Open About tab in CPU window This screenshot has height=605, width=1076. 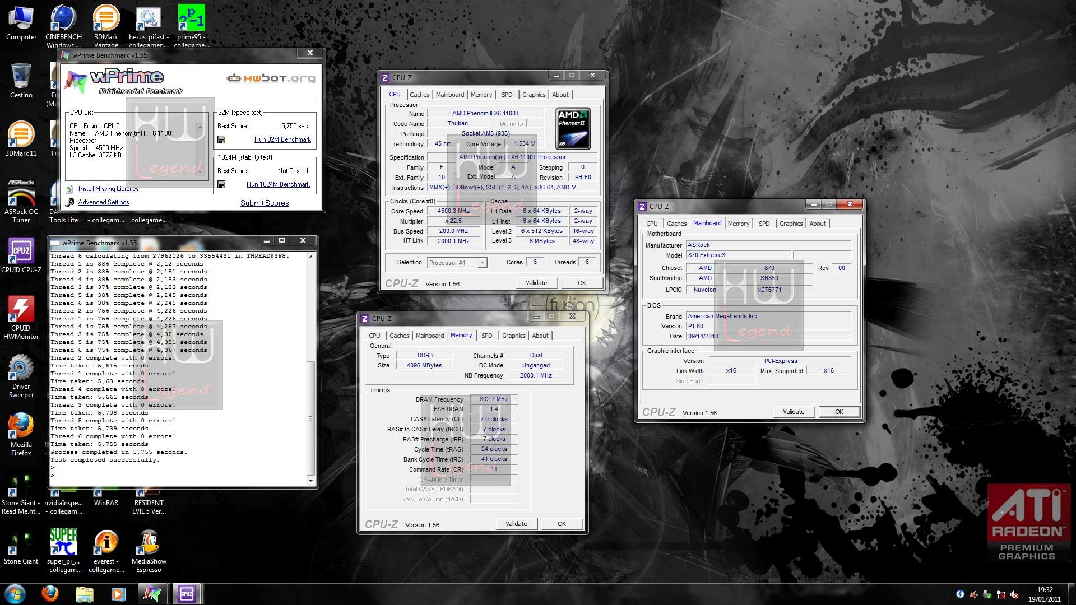tap(560, 95)
